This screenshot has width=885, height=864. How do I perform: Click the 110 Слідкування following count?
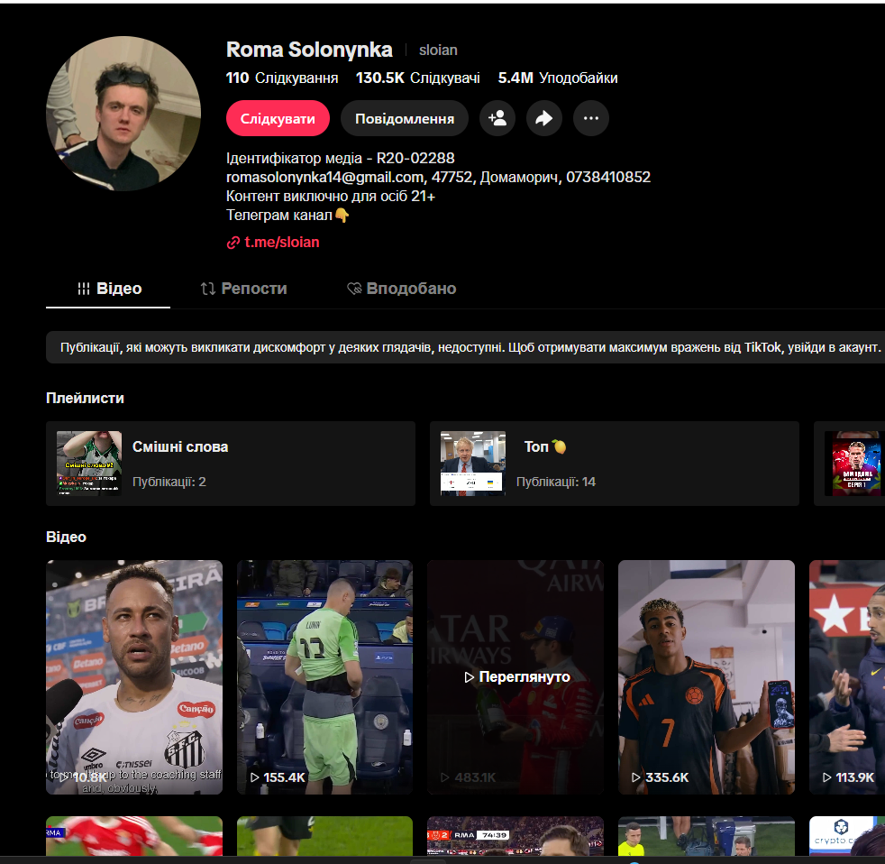pos(282,78)
